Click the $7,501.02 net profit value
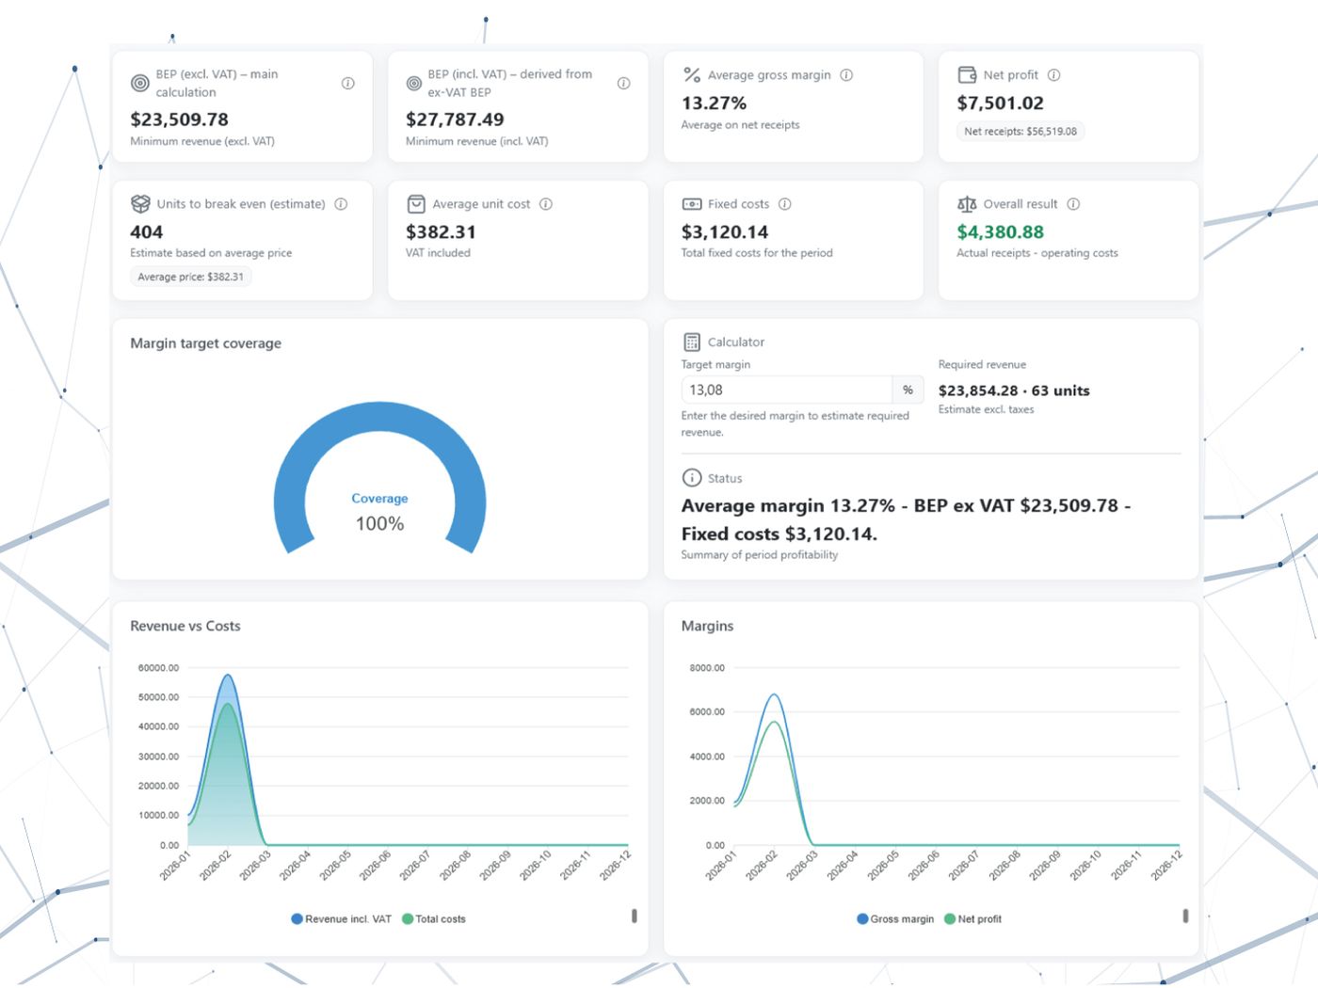Viewport: 1318px width, 988px height. [x=1001, y=104]
